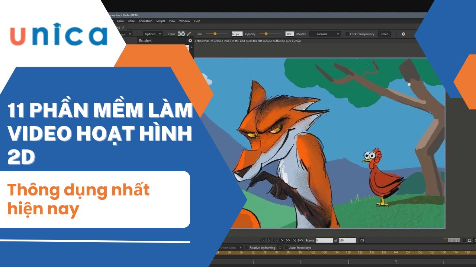
Task: Click the shield icon before Auto-freeze keys
Action: [280, 247]
